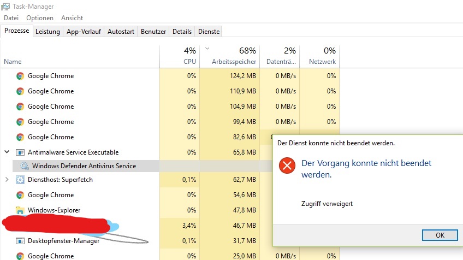This screenshot has width=463, height=260.
Task: Click the Diensthost: Superfetch gear icon
Action: point(20,180)
